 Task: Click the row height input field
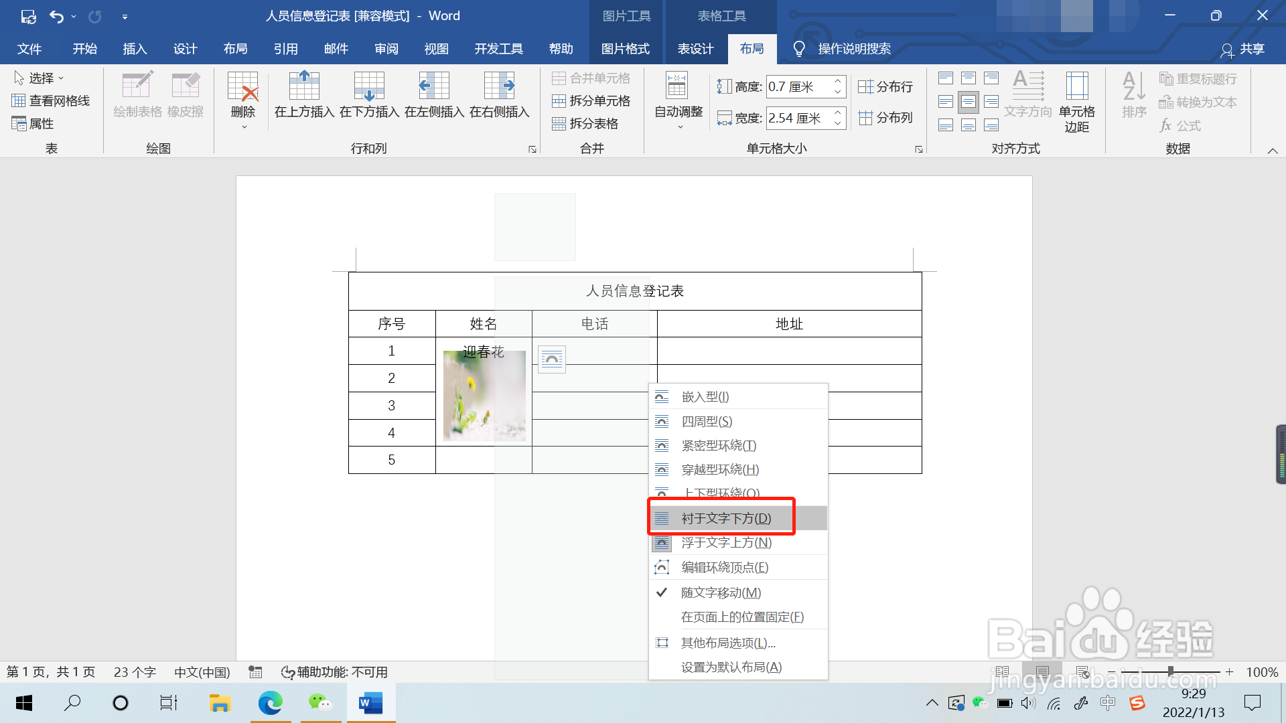798,87
